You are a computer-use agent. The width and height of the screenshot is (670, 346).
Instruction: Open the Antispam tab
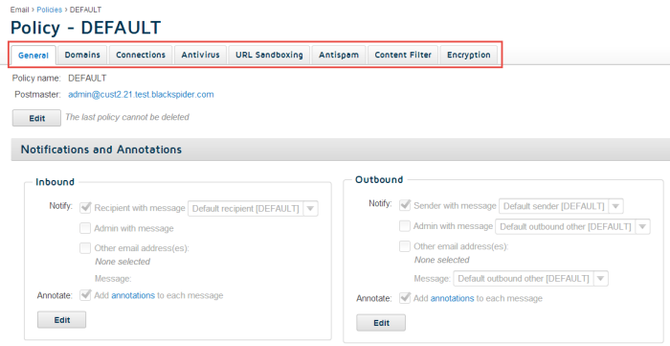point(339,55)
